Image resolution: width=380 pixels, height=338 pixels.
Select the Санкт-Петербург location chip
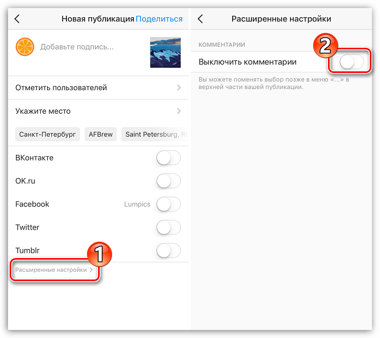(48, 134)
